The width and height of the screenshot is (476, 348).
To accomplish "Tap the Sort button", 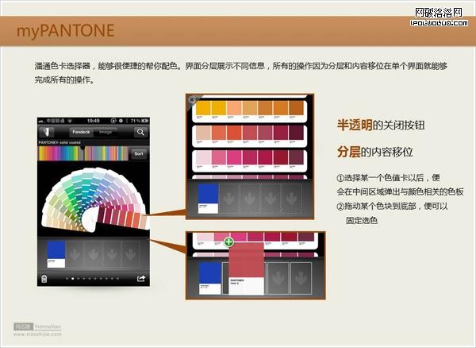I will (x=139, y=154).
